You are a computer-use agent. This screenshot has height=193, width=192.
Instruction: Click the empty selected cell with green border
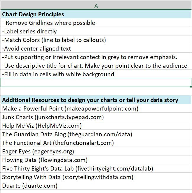[96, 83]
